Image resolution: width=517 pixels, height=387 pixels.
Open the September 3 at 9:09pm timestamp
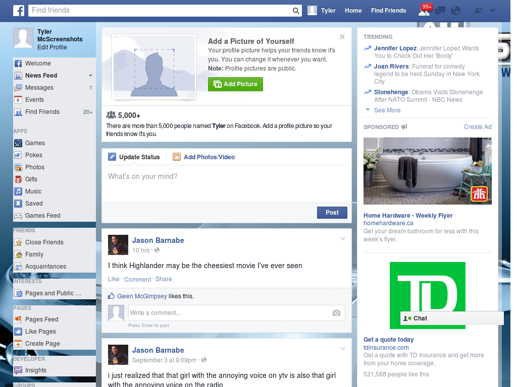click(x=164, y=360)
